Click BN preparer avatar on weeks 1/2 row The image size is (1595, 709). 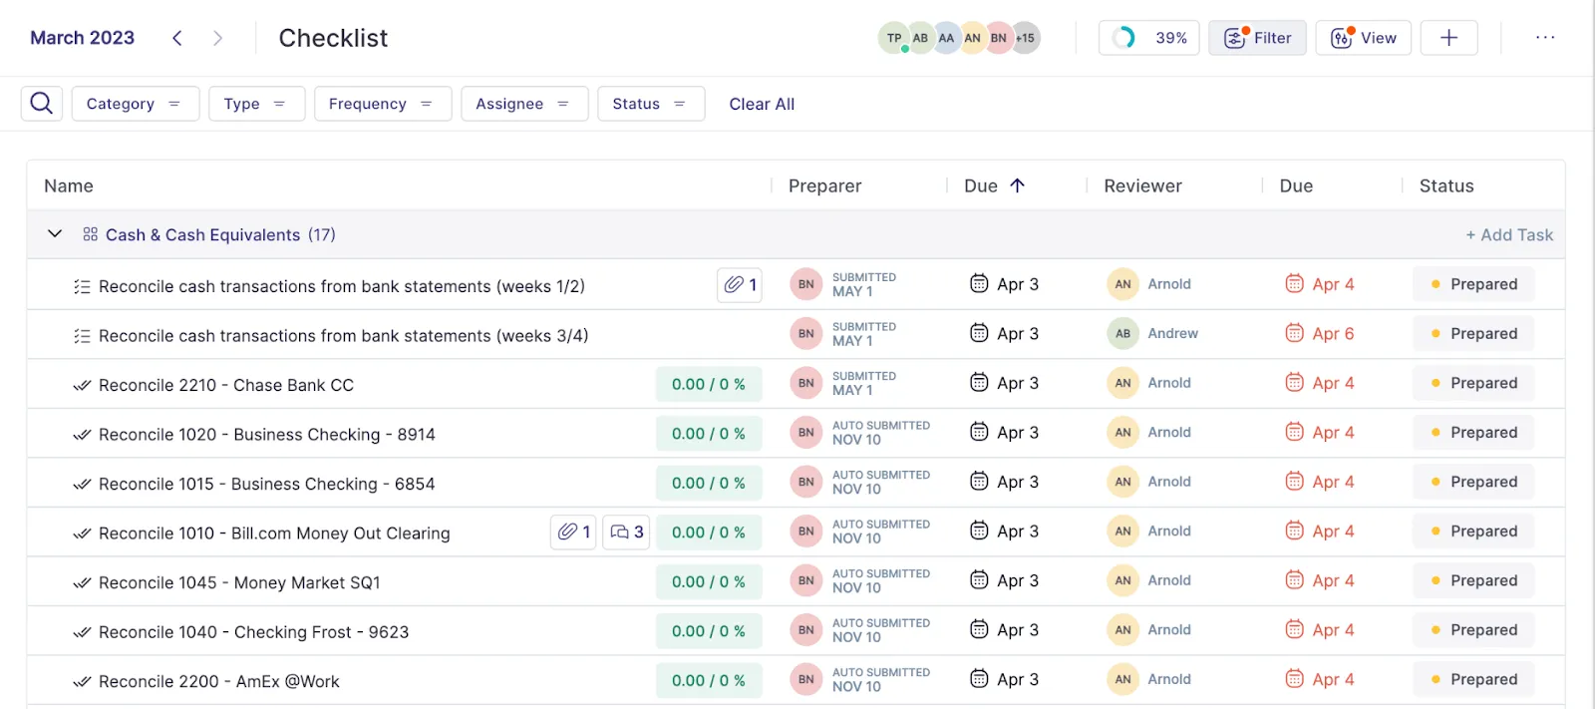[806, 284]
